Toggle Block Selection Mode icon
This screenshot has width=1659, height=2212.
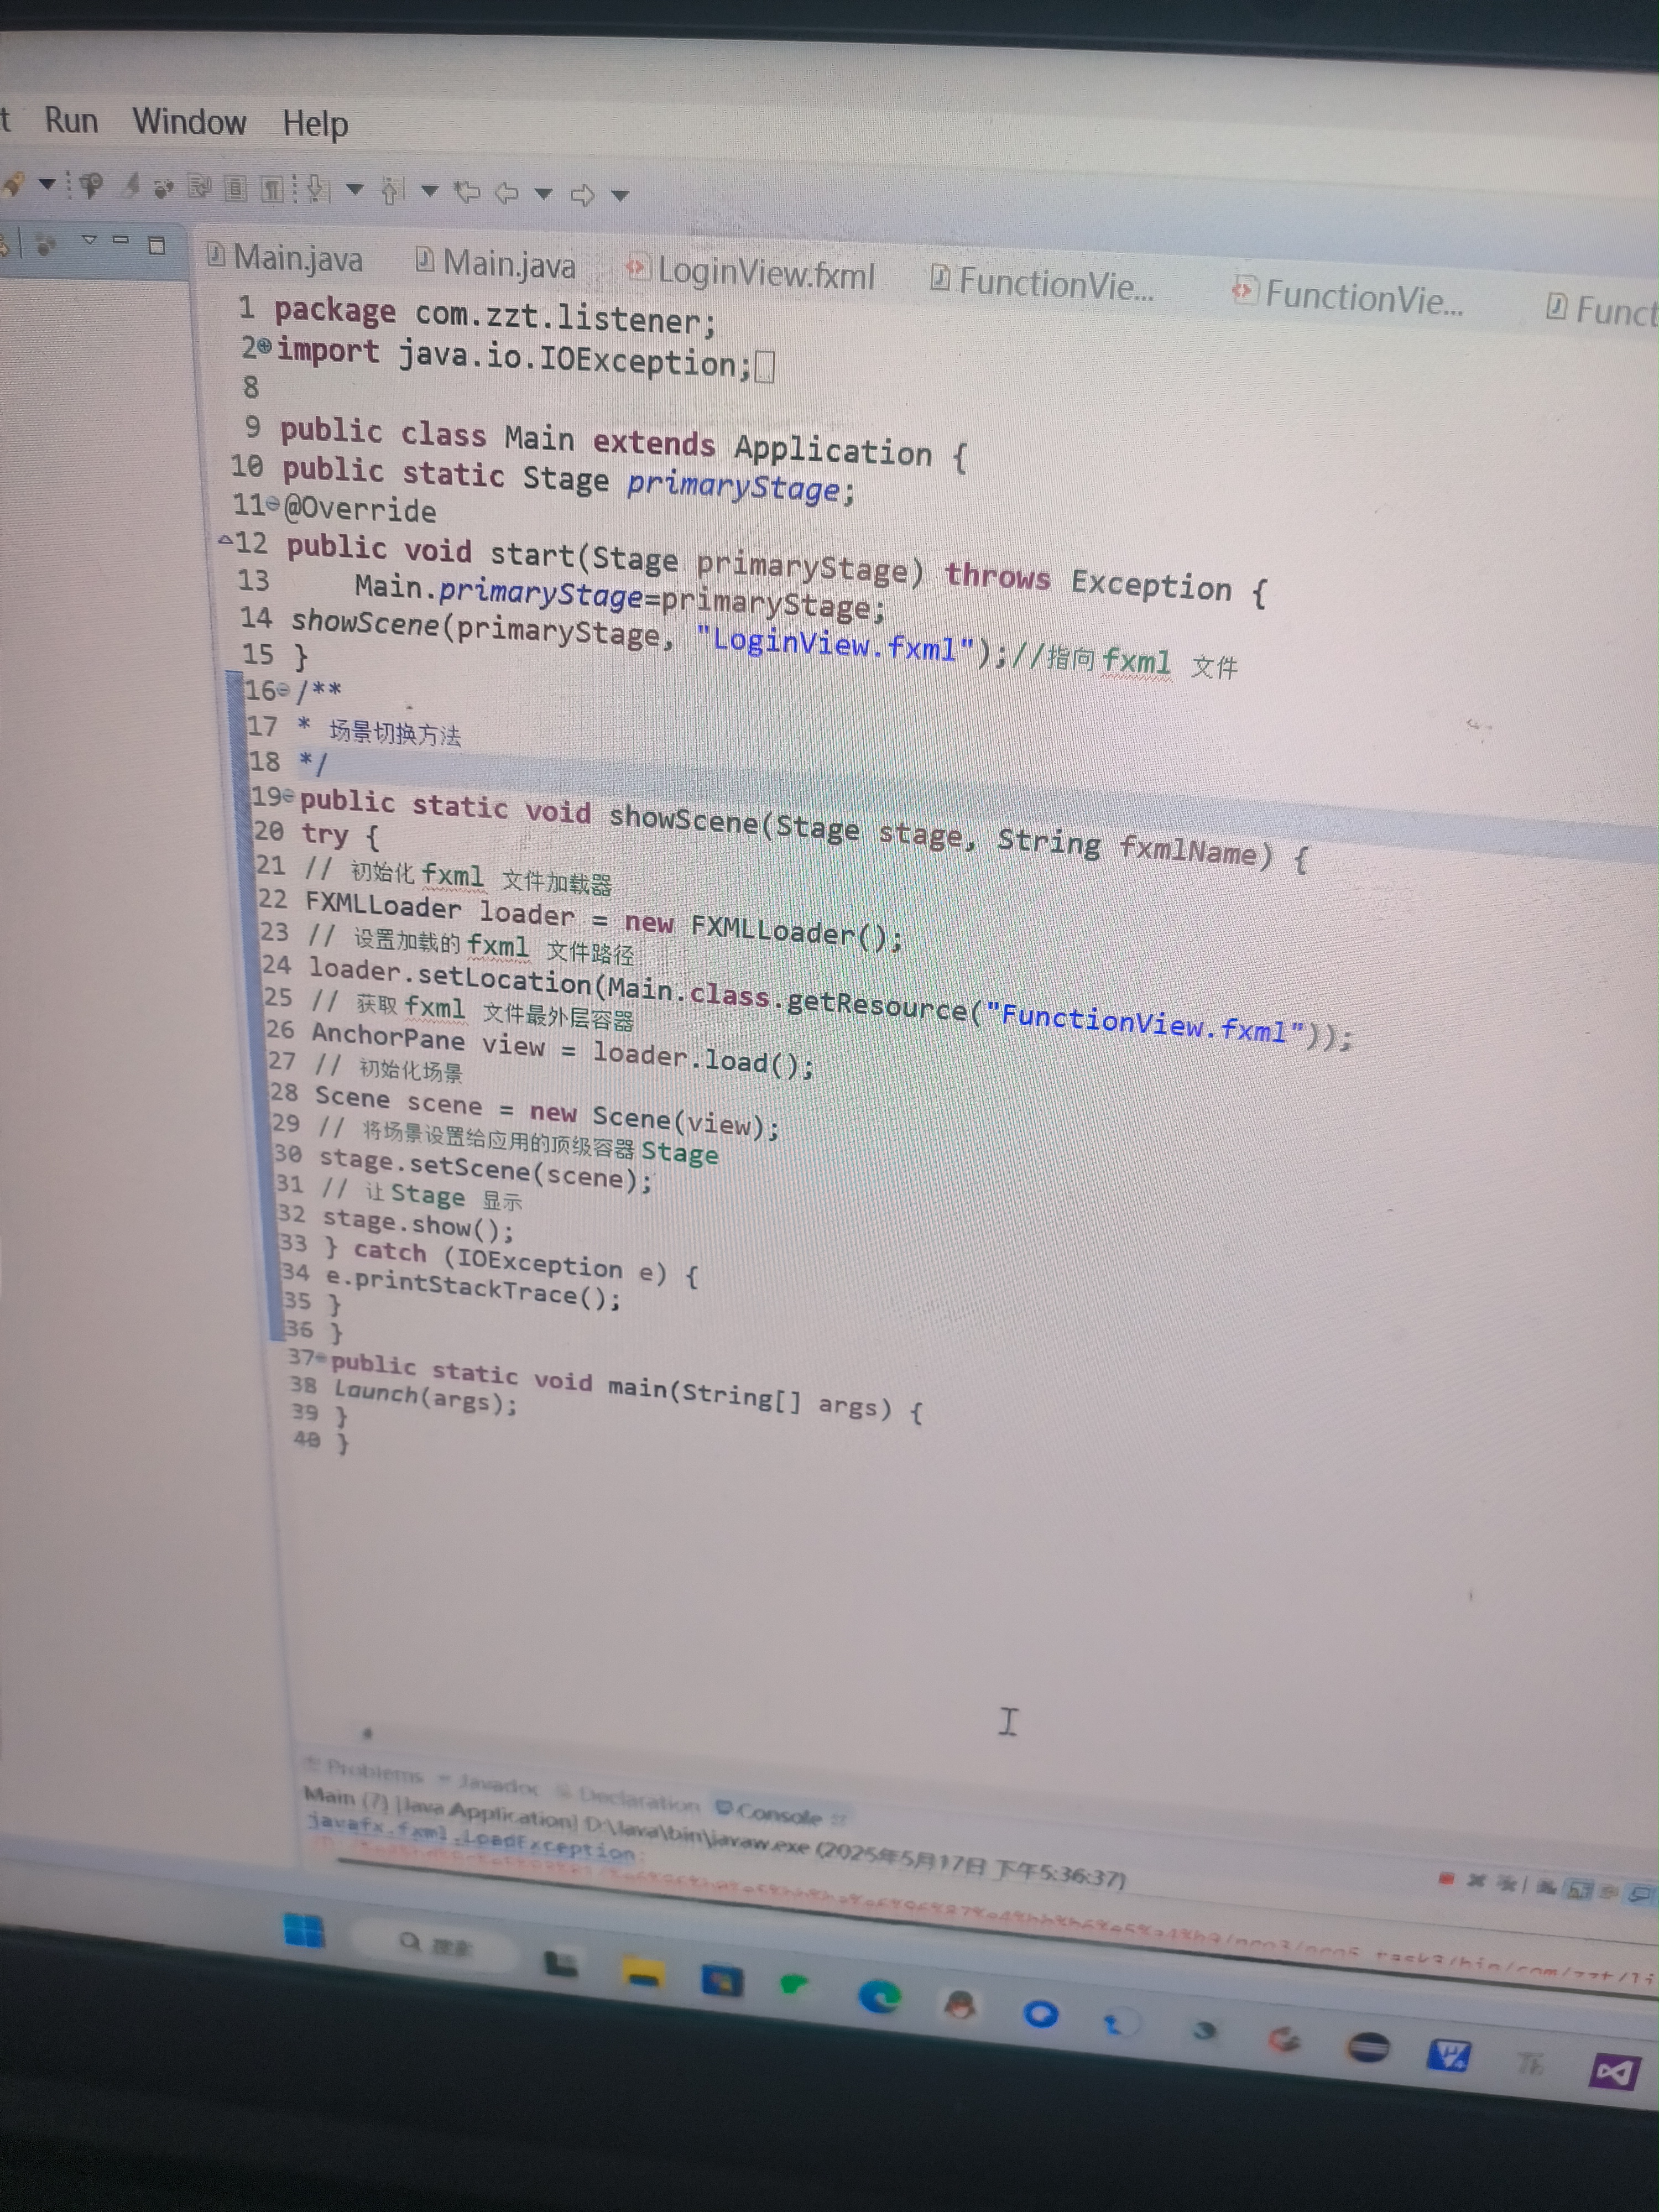[236, 188]
